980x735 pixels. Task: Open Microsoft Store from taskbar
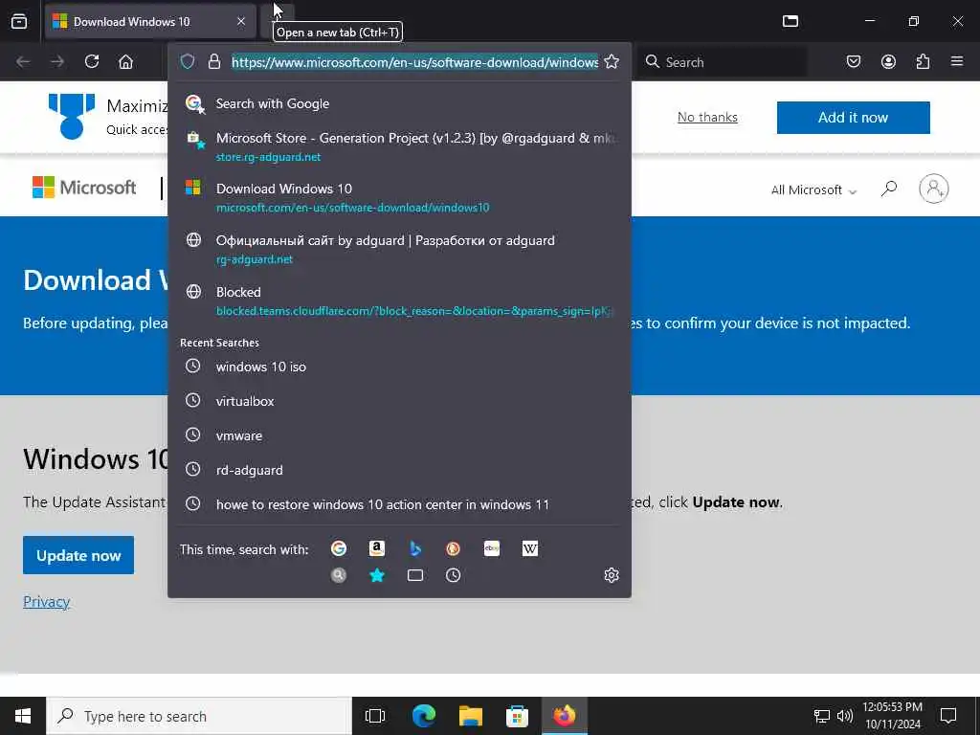(x=517, y=716)
